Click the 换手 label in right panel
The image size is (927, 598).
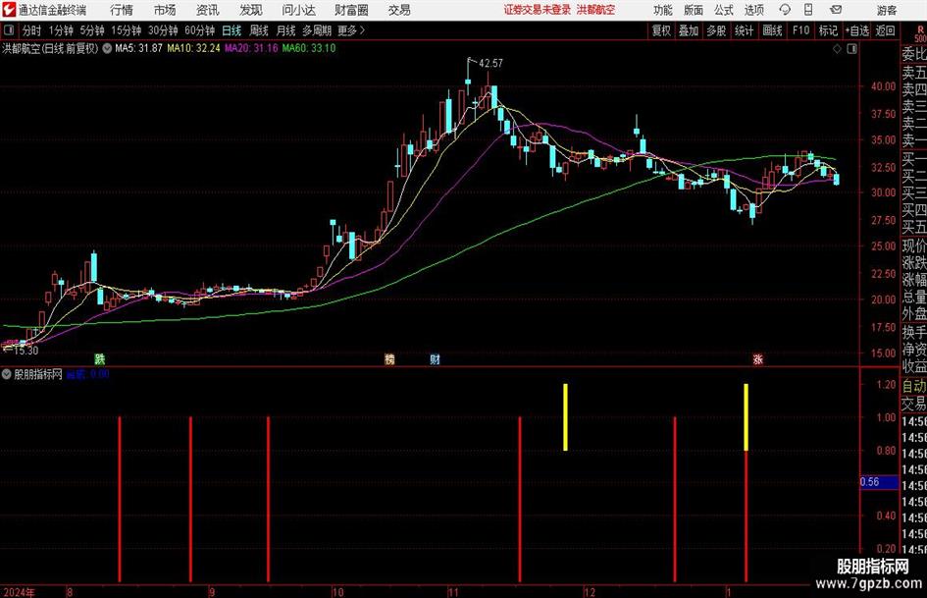click(914, 332)
